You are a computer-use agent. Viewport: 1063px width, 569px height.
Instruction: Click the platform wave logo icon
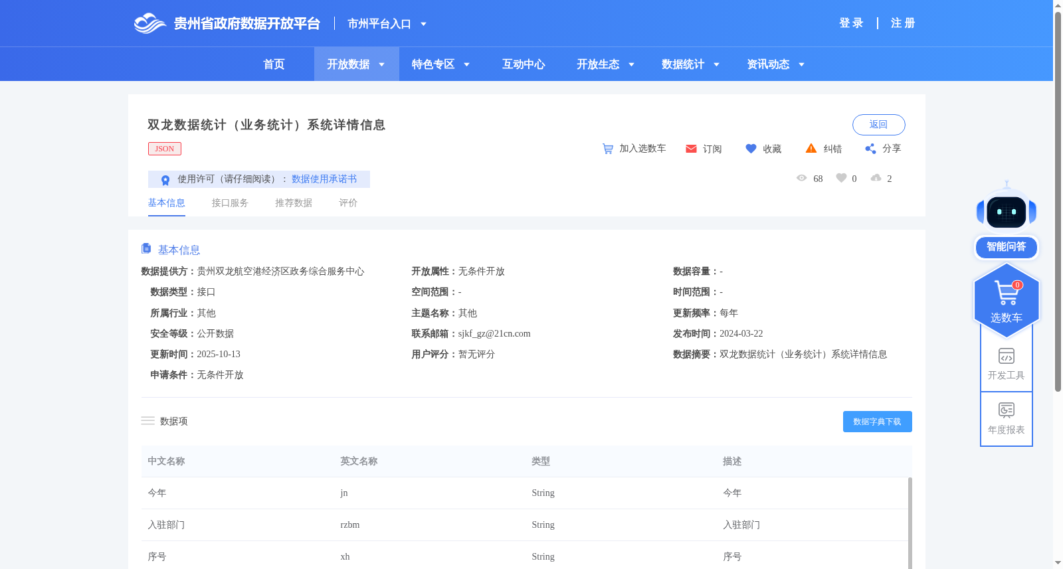(149, 23)
